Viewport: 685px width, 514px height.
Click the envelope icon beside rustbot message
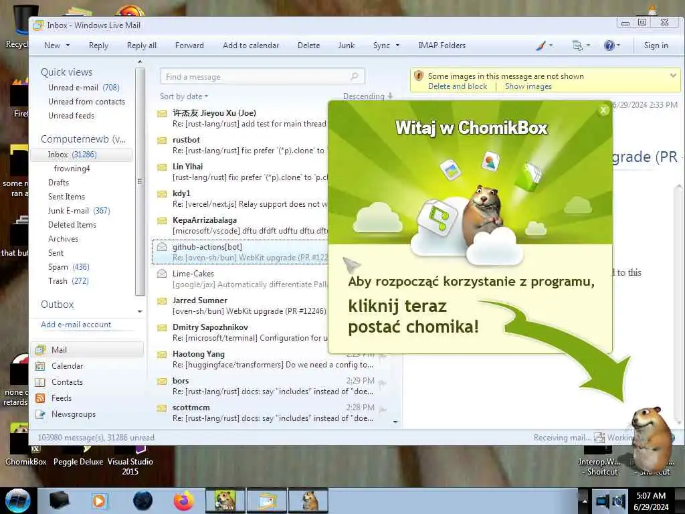pyautogui.click(x=162, y=141)
